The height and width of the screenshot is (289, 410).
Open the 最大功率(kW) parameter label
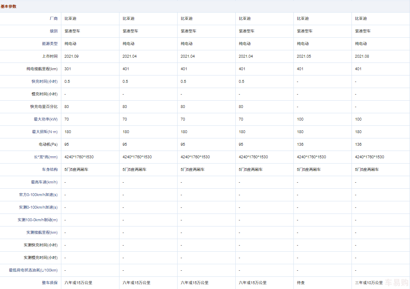click(46, 119)
